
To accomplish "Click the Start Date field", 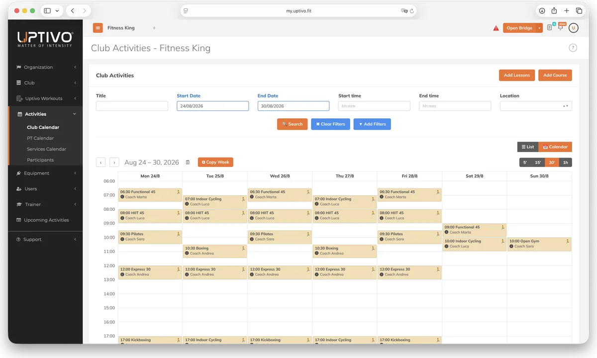I will click(x=212, y=106).
